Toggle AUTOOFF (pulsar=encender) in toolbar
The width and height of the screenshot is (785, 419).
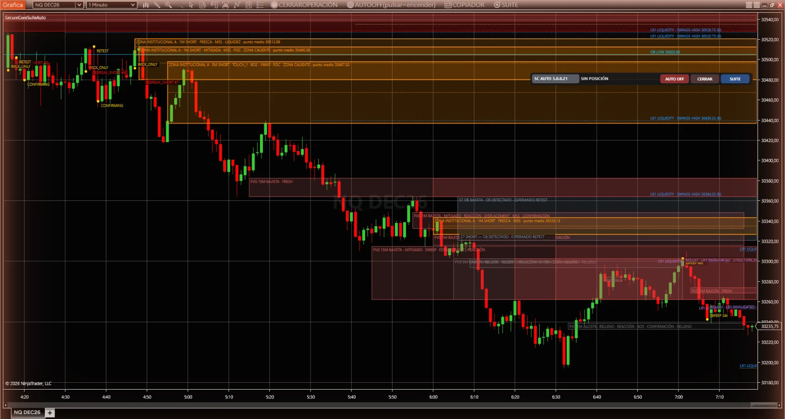pos(391,5)
